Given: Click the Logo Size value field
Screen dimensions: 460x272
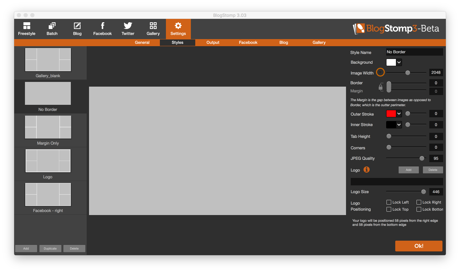Looking at the screenshot, I should click(x=436, y=191).
